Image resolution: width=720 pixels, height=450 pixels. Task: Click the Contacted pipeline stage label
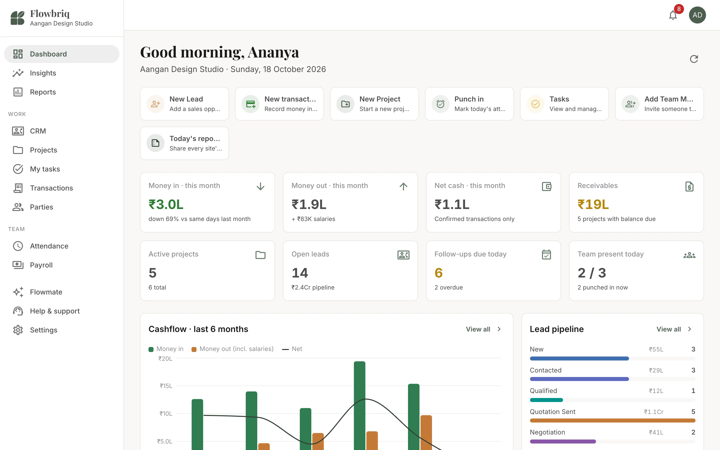pos(546,370)
